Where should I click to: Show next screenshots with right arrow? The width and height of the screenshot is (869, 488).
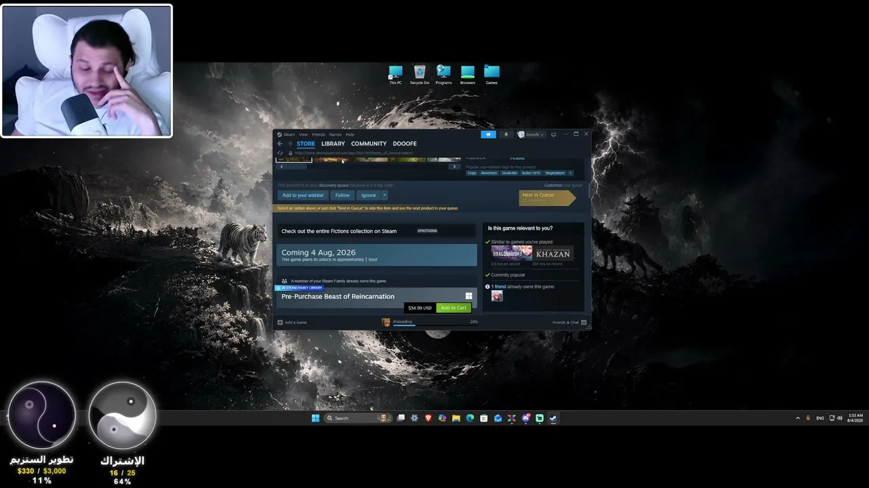click(454, 167)
